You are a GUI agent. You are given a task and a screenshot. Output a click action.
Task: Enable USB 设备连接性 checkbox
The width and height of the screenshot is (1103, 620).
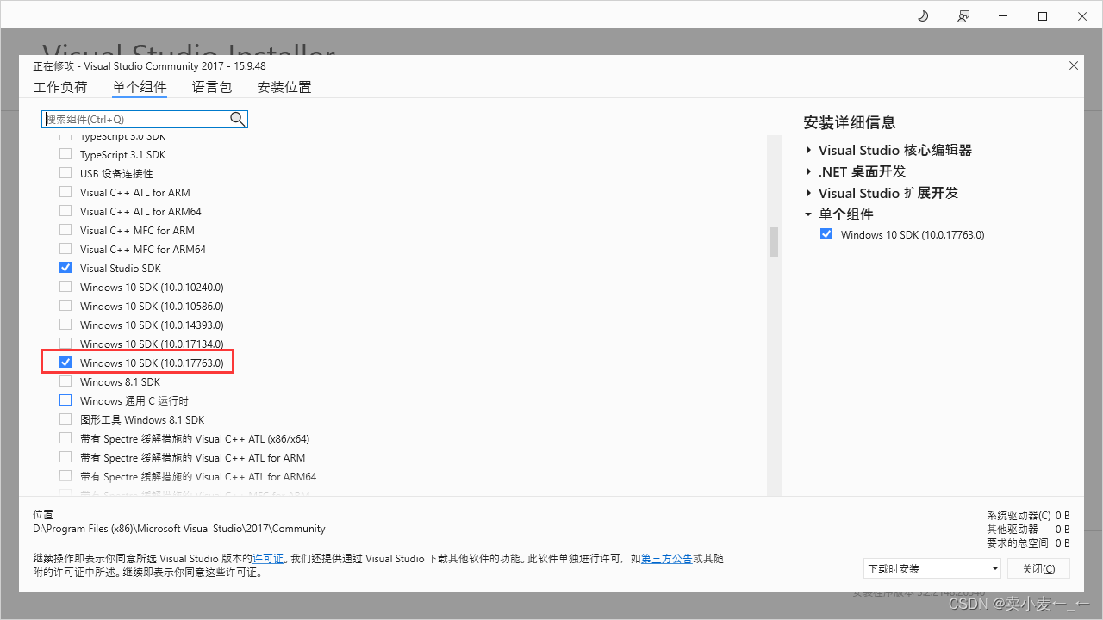point(65,173)
